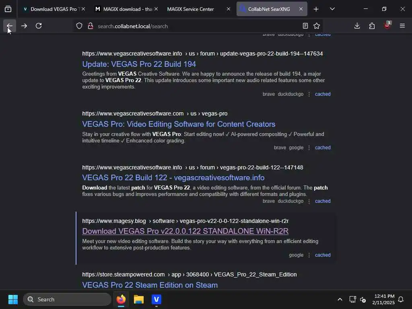The image size is (412, 309).
Task: Close the CollabNet SearXNG tab
Action: point(301,9)
